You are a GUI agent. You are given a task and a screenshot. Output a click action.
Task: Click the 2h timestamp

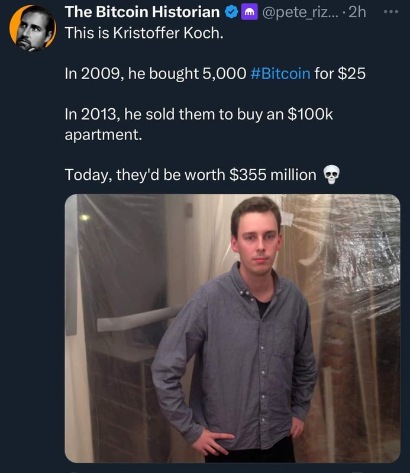(x=357, y=12)
